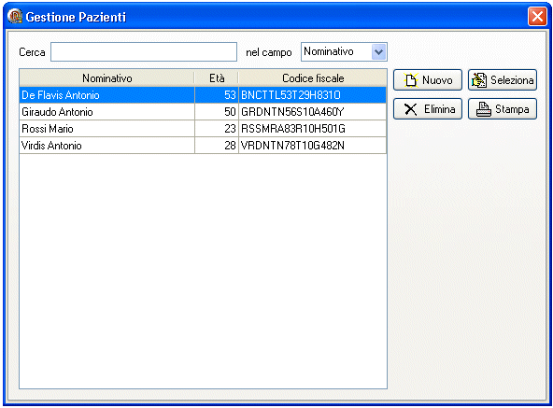Click fiscal code GRDNTN56S10A460Y cell
This screenshot has height=408, width=553.
coord(313,112)
